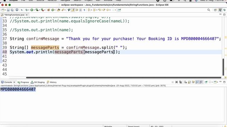Close the Console view tab
The height and width of the screenshot is (127, 227).
(x=14, y=82)
